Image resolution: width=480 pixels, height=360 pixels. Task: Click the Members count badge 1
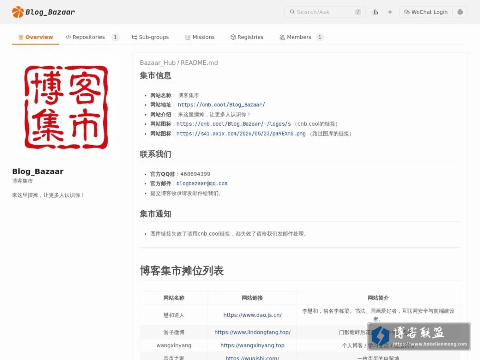[x=320, y=37]
